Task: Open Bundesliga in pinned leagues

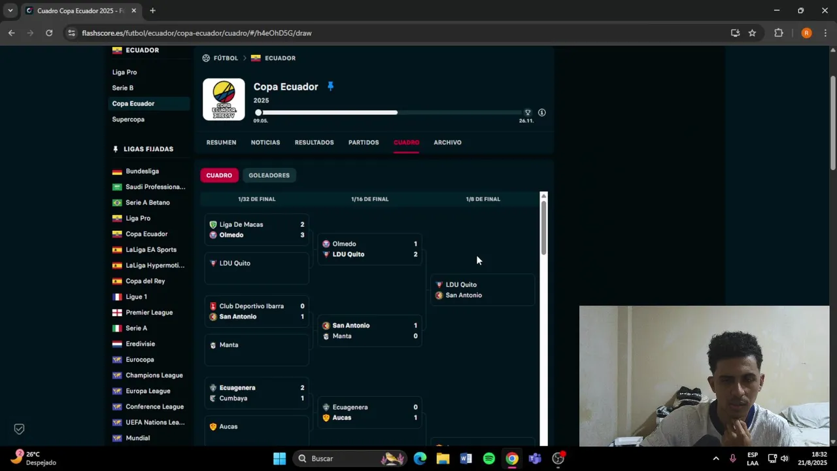Action: click(142, 171)
